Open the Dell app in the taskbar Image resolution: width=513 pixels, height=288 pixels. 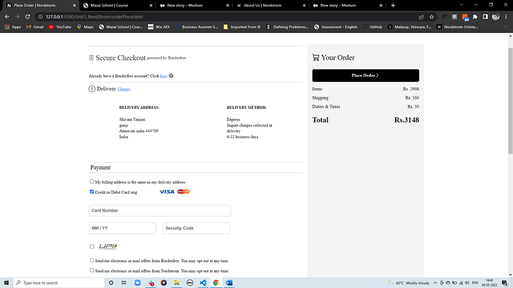[190, 283]
